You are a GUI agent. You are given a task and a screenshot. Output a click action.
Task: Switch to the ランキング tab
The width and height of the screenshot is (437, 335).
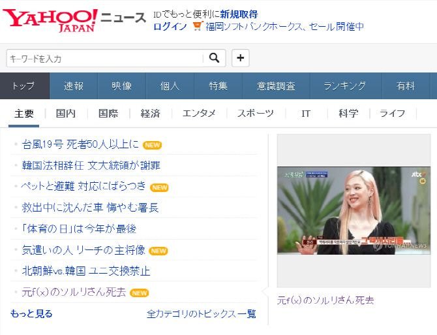(344, 86)
